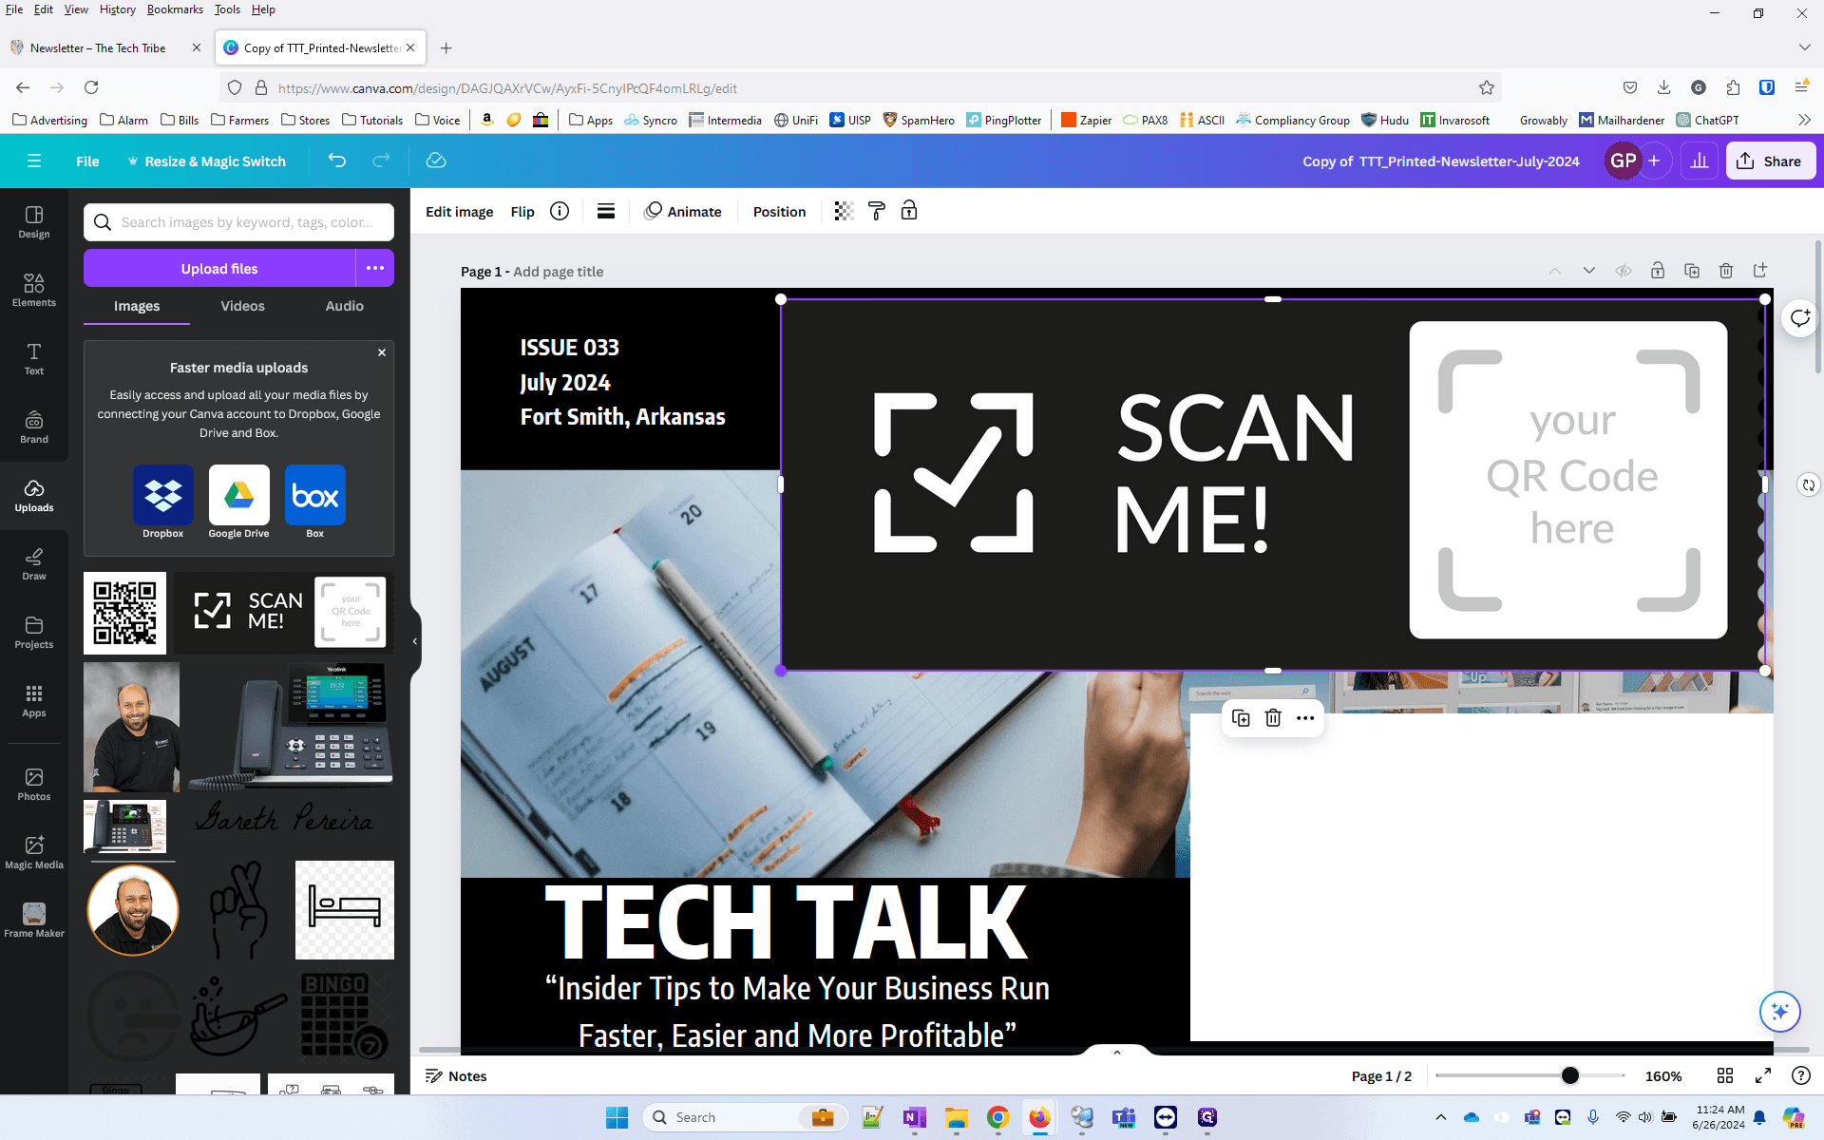Click the uploads search field
This screenshot has width=1824, height=1140.
[238, 221]
